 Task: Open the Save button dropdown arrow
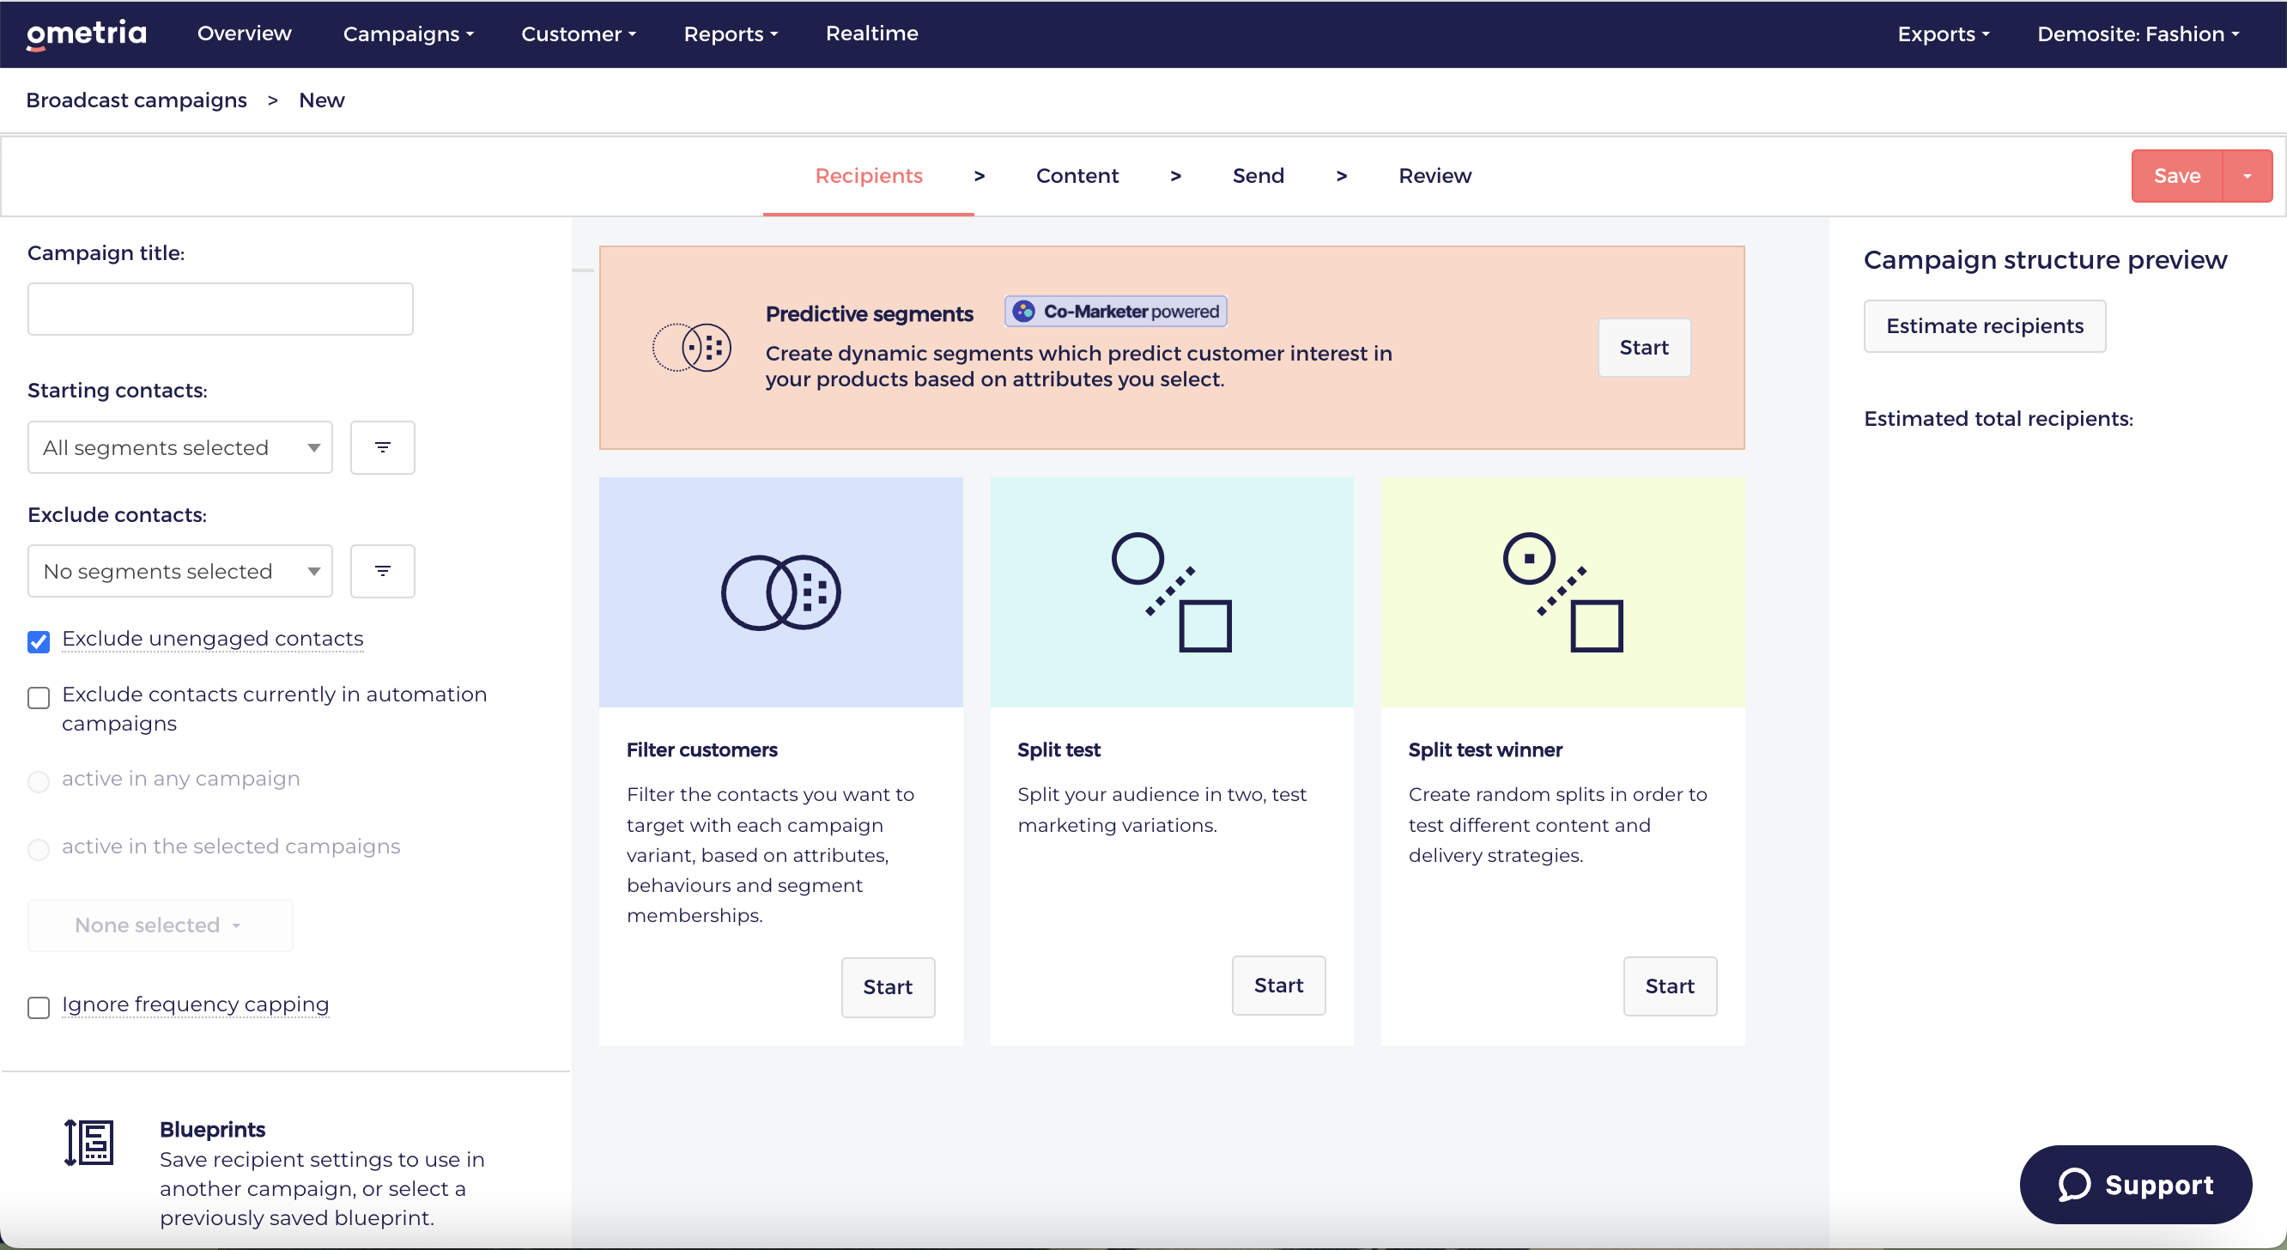coord(2247,176)
